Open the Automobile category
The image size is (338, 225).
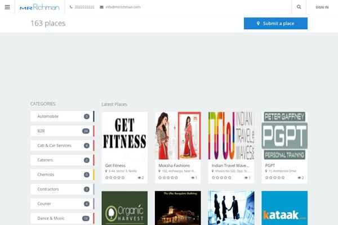(x=63, y=116)
